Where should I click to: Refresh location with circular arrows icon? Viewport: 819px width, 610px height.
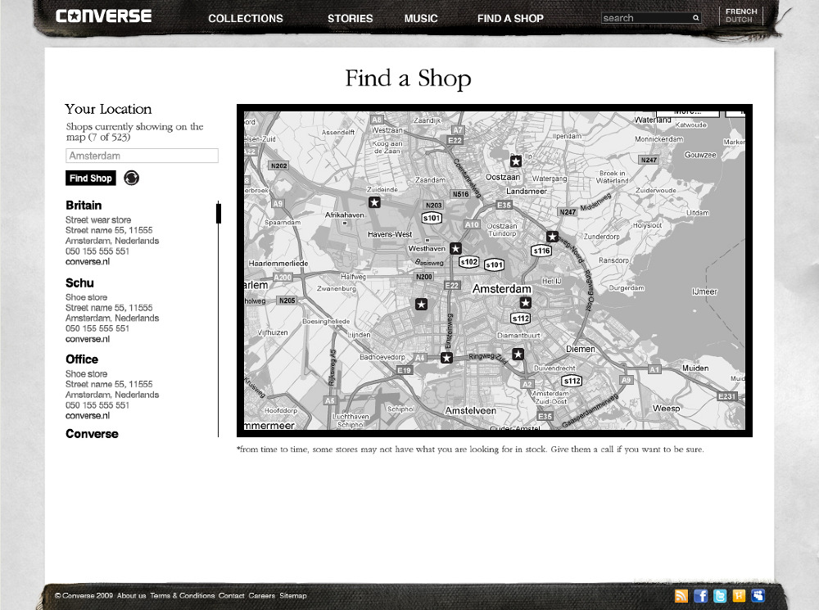pos(131,178)
